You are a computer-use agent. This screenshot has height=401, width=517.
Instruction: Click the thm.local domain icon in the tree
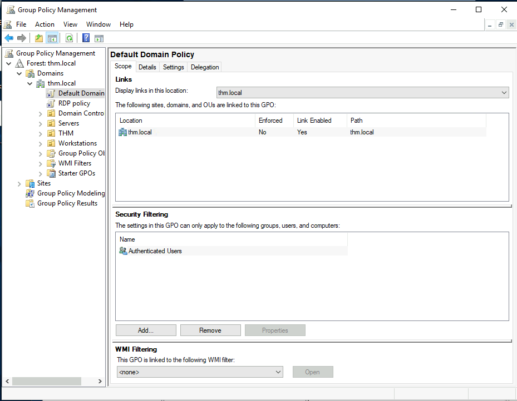[41, 83]
